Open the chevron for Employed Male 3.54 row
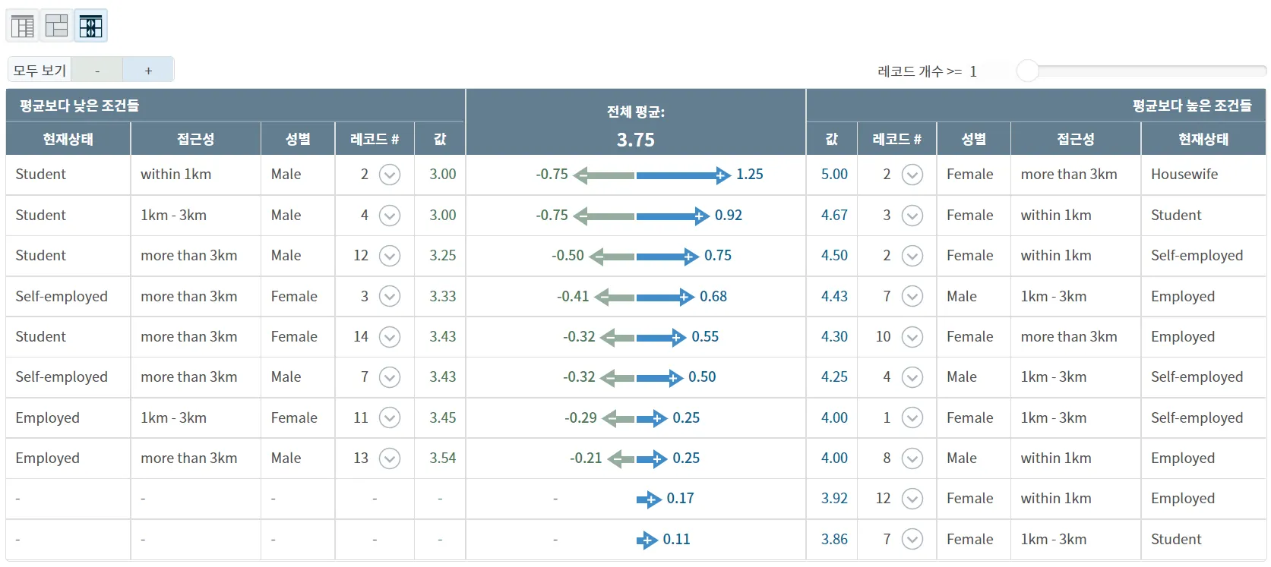This screenshot has height=567, width=1271. pyautogui.click(x=390, y=458)
